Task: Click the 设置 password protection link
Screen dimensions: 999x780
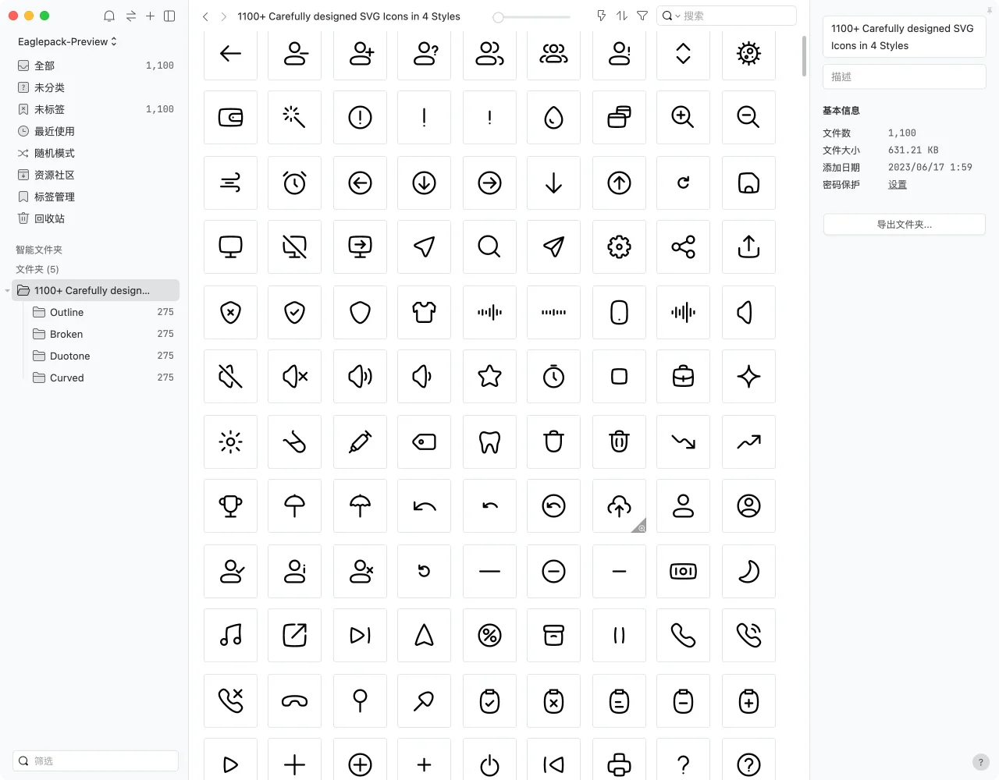Action: point(898,185)
